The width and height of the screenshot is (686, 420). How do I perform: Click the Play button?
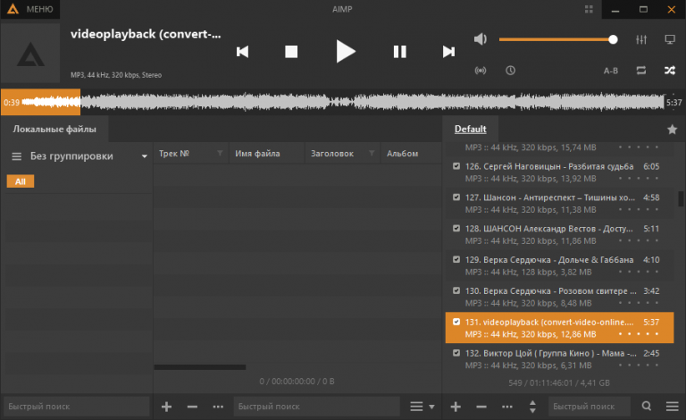tap(345, 52)
